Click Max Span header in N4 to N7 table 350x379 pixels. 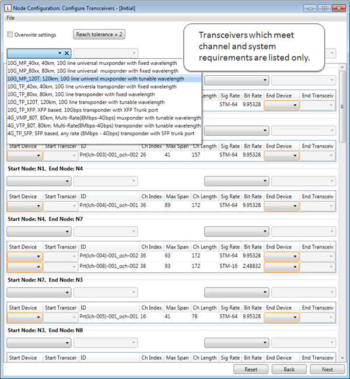177,247
